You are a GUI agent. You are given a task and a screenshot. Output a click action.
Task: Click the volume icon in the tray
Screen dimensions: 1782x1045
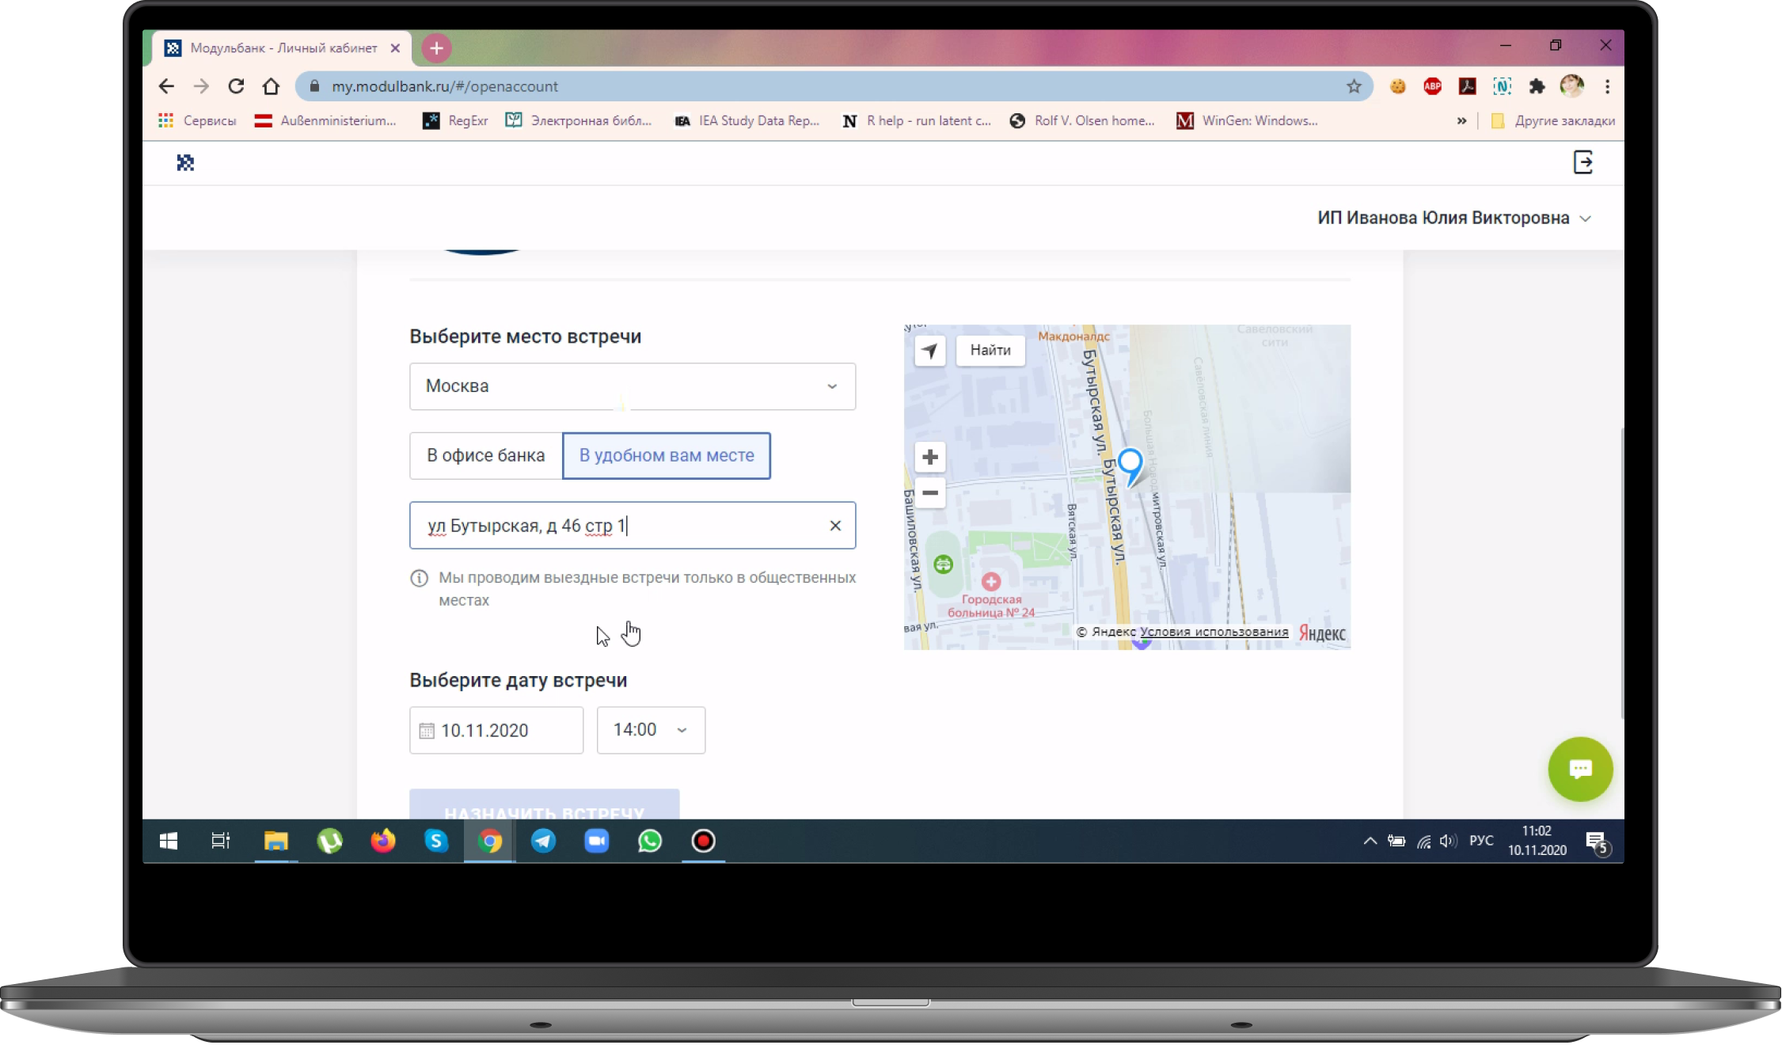pos(1448,841)
